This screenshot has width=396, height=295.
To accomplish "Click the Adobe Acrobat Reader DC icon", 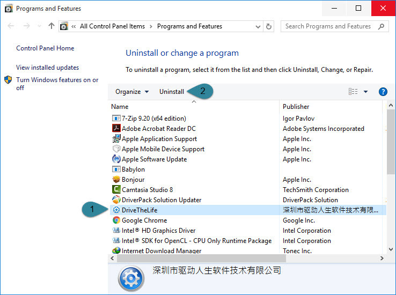I will coord(116,128).
